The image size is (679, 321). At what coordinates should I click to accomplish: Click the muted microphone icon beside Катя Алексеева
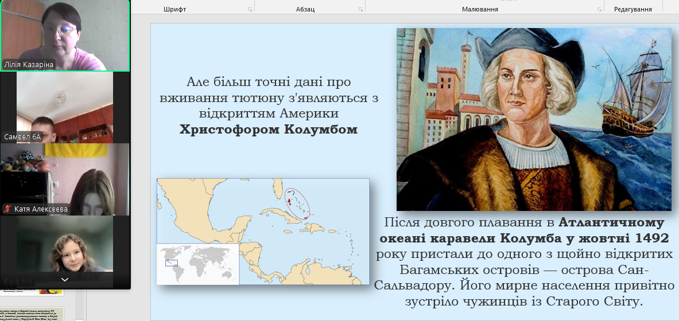coord(7,209)
